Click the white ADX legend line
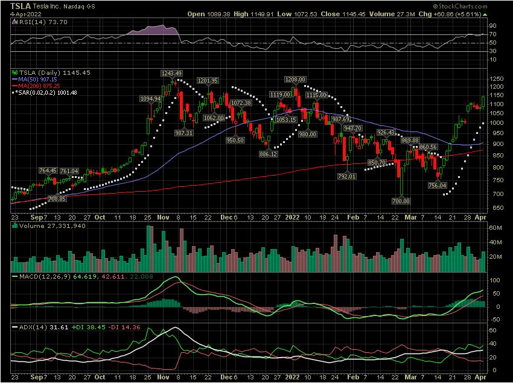This screenshot has height=383, width=513. coord(14,327)
